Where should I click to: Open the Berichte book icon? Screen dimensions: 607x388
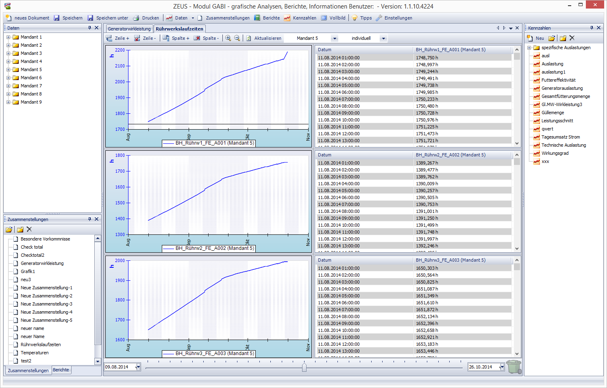click(x=257, y=18)
